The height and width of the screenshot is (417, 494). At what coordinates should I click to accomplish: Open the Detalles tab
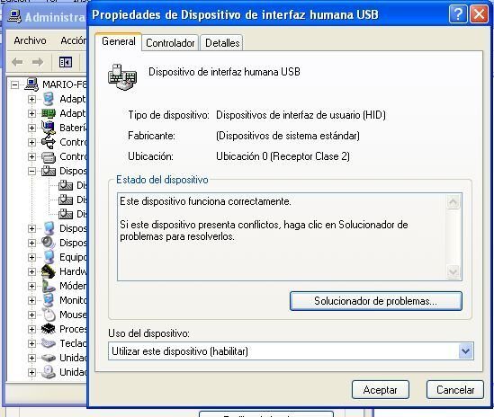point(222,43)
